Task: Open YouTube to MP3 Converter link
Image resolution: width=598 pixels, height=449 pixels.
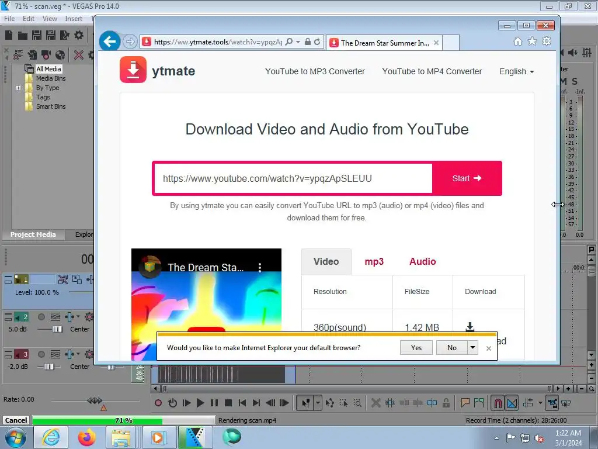Action: point(315,71)
